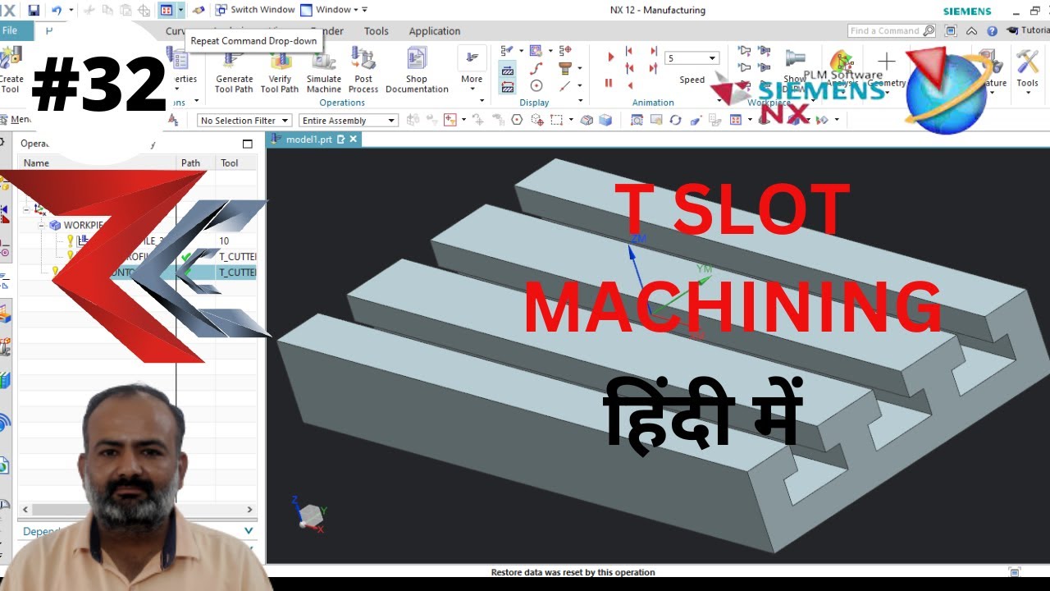
Task: Click Switch Window button
Action: (255, 10)
